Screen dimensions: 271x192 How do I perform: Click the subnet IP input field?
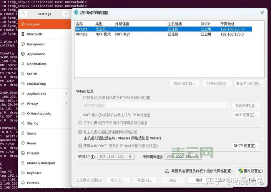115,157
